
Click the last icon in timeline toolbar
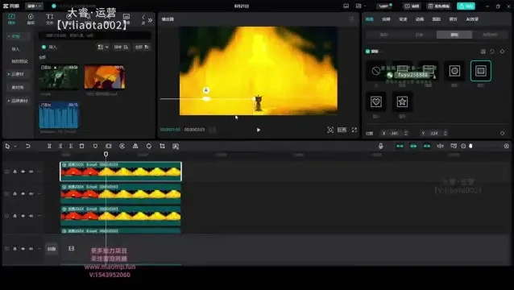(176, 146)
